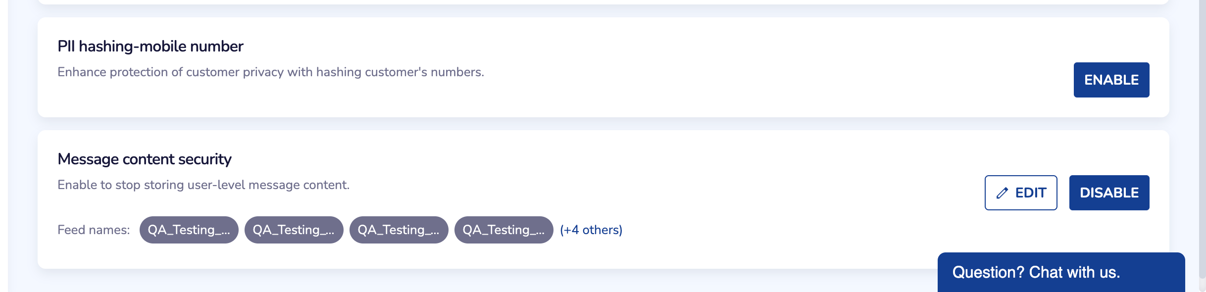Expand the +4 others feed names link
This screenshot has height=292, width=1206.
[591, 230]
